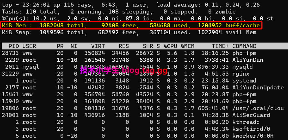The height and width of the screenshot is (140, 288).
Task: Click the TIME+ column header
Action: [x=220, y=46]
